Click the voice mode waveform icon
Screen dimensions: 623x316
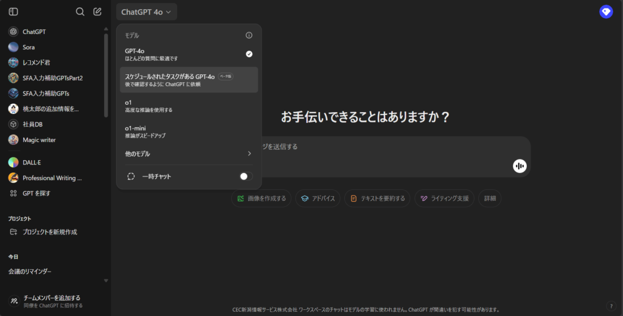(519, 166)
